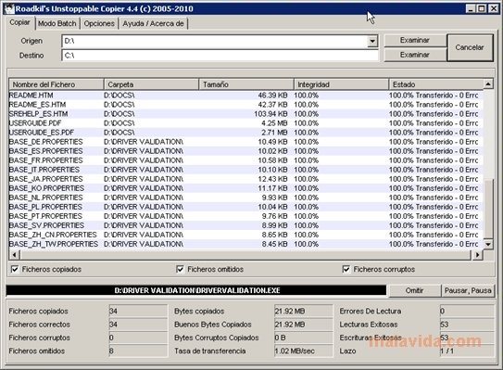Click Examinar button for Destino
Viewport: 503px width, 370px height.
point(415,55)
